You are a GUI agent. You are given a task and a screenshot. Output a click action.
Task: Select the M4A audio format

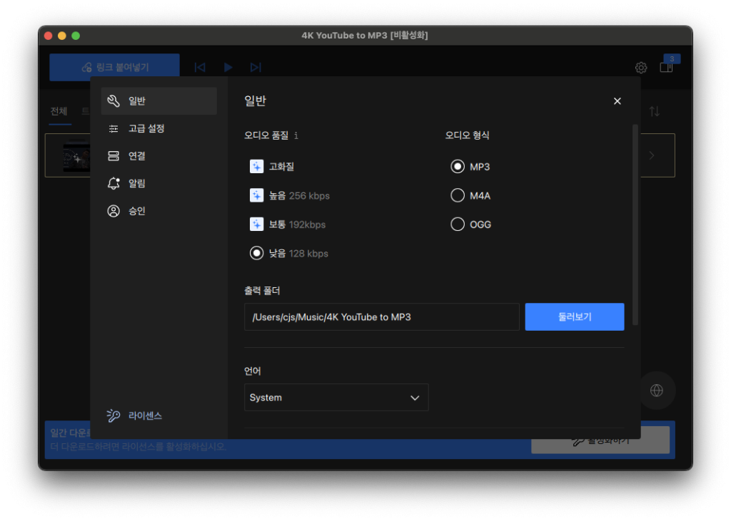(x=458, y=195)
